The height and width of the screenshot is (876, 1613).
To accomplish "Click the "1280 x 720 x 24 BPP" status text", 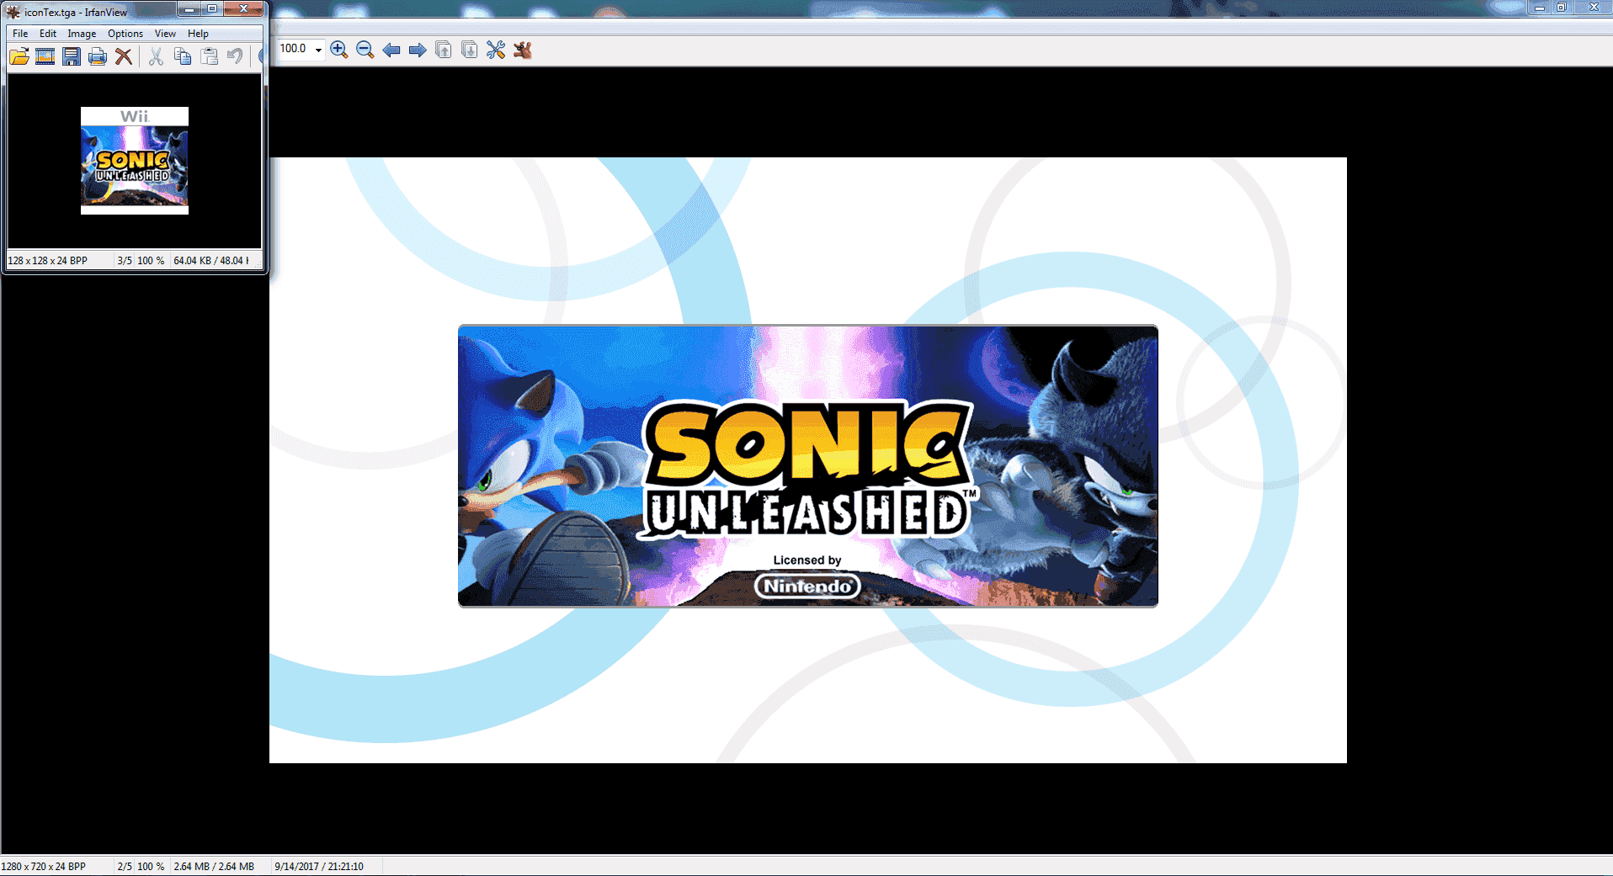I will (x=44, y=867).
